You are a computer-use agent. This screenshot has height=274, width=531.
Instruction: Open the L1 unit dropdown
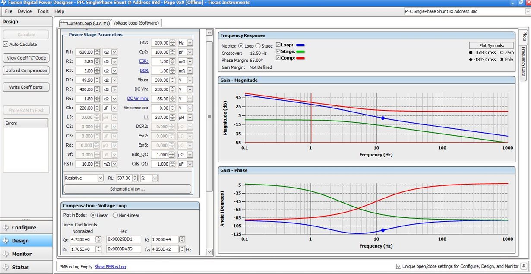point(190,118)
